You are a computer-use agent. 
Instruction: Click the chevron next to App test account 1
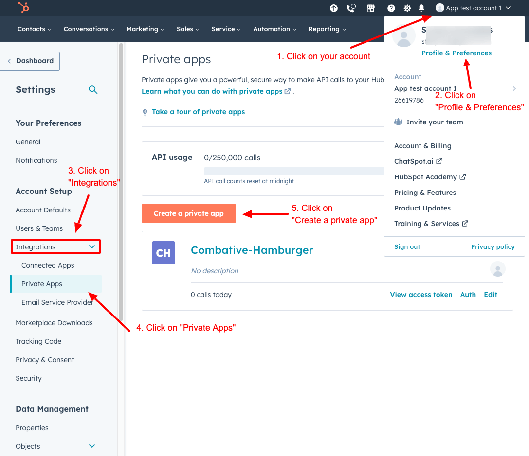[508, 8]
